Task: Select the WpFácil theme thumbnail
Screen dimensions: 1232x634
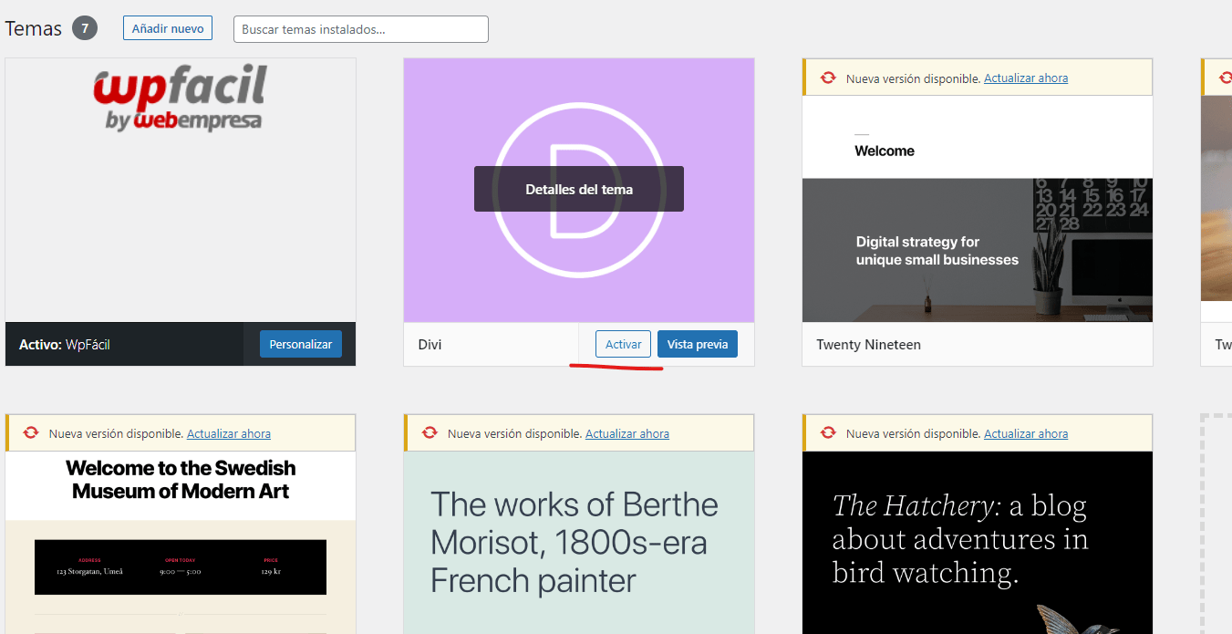Action: pyautogui.click(x=181, y=190)
